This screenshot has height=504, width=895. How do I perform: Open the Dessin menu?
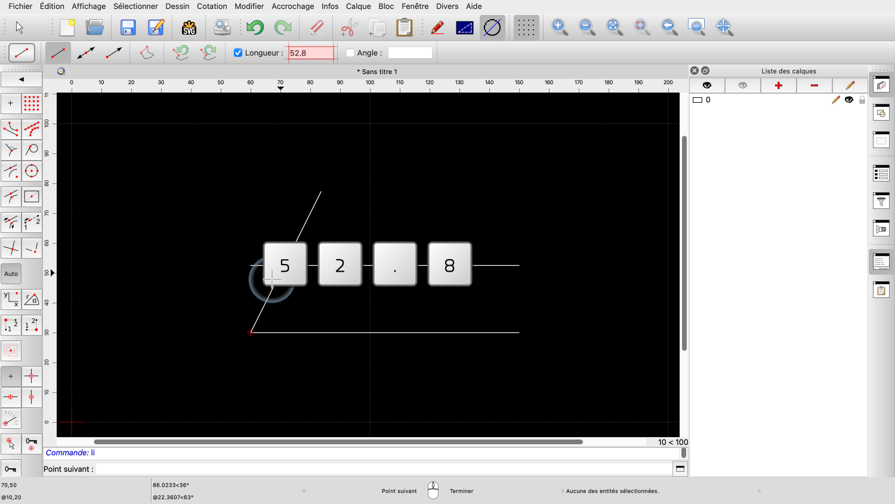(x=177, y=6)
